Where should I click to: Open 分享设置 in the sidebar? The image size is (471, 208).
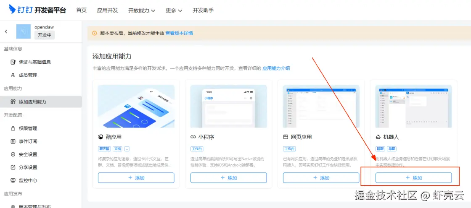point(41,167)
